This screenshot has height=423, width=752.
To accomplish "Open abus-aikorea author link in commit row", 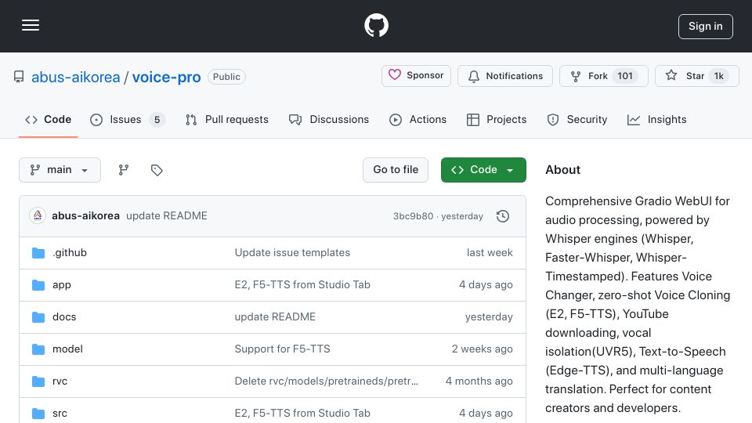I will 85,216.
